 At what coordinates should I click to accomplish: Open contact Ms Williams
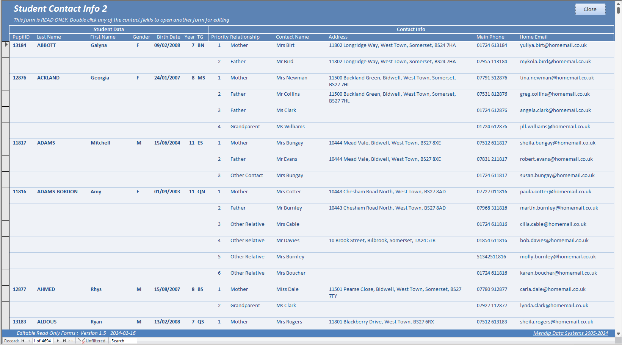[x=290, y=127]
